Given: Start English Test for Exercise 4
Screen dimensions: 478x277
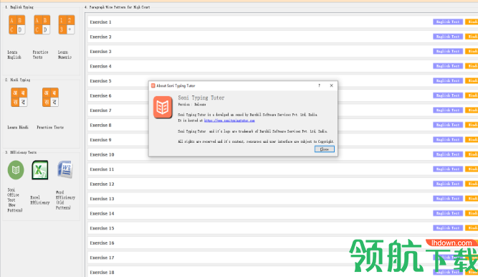Looking at the screenshot, I should [x=448, y=66].
